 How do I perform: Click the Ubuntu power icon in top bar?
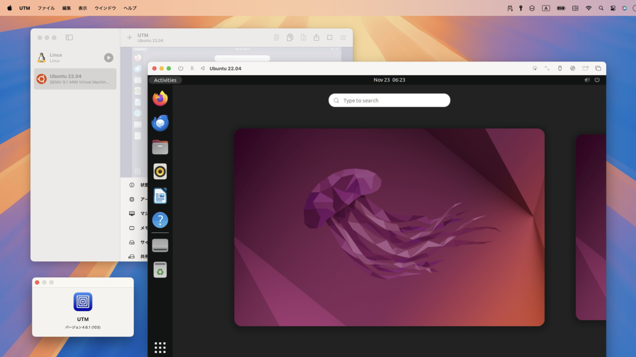pyautogui.click(x=597, y=80)
